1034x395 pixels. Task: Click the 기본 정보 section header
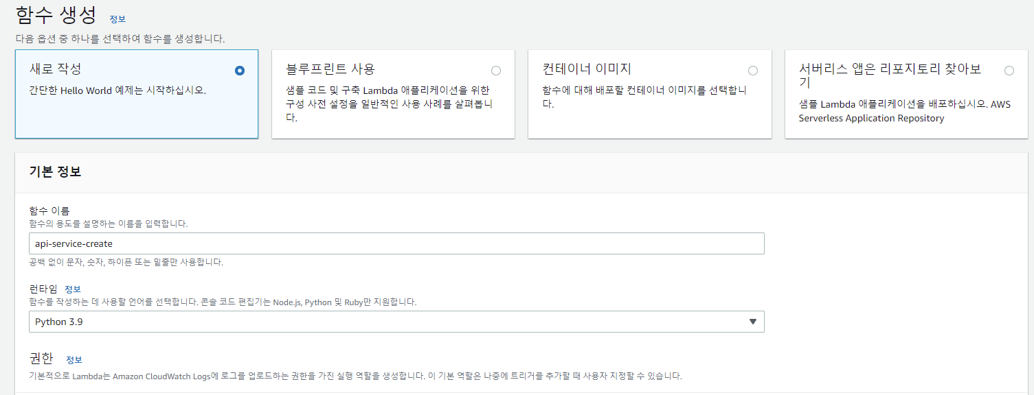click(55, 172)
